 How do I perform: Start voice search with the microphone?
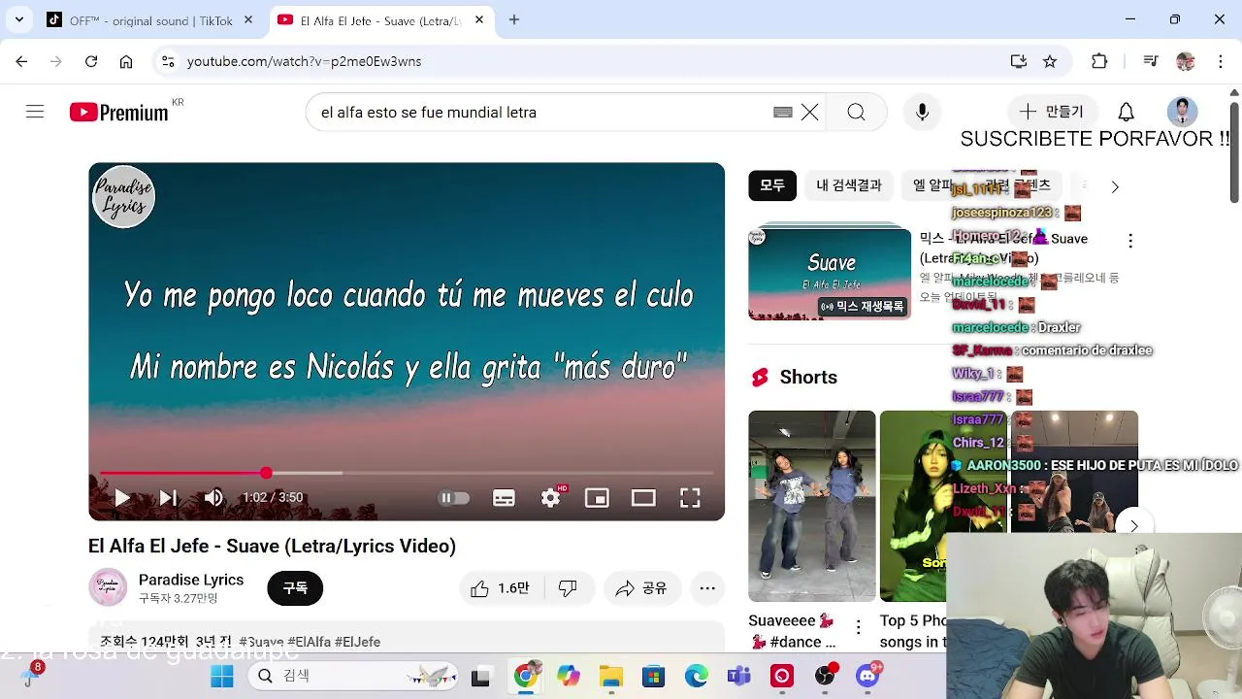(x=922, y=113)
